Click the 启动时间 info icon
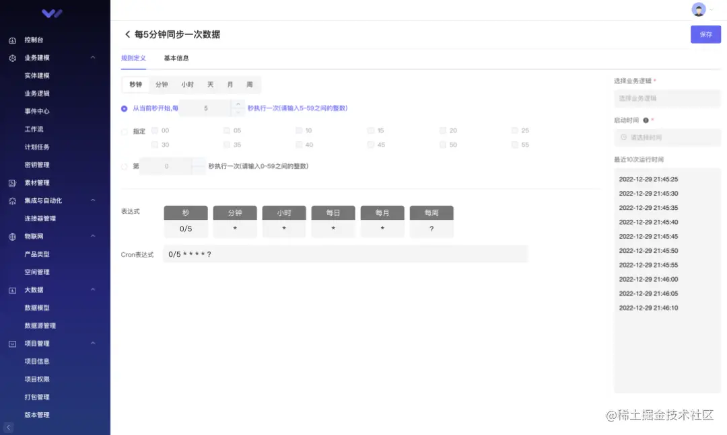 (646, 120)
